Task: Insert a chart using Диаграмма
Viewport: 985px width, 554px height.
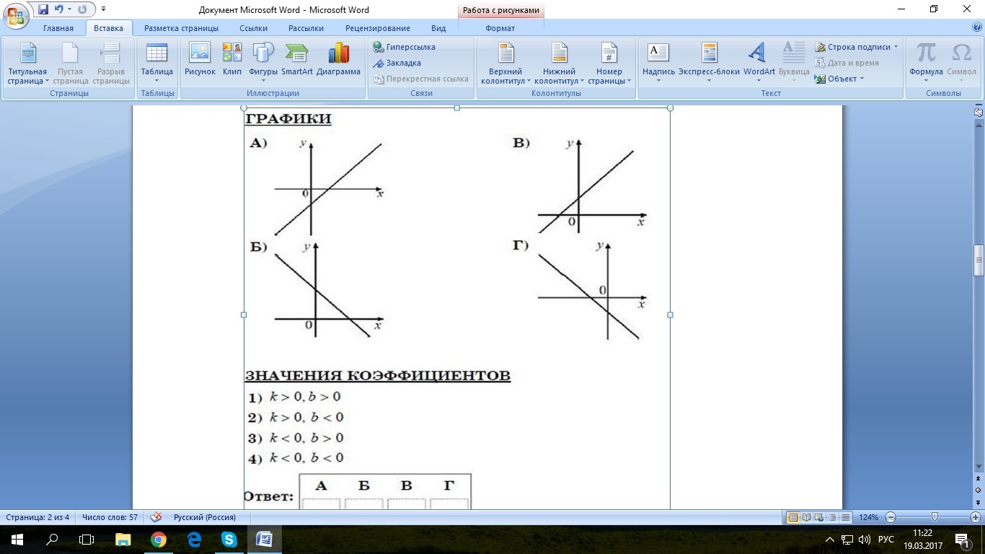Action: click(338, 59)
